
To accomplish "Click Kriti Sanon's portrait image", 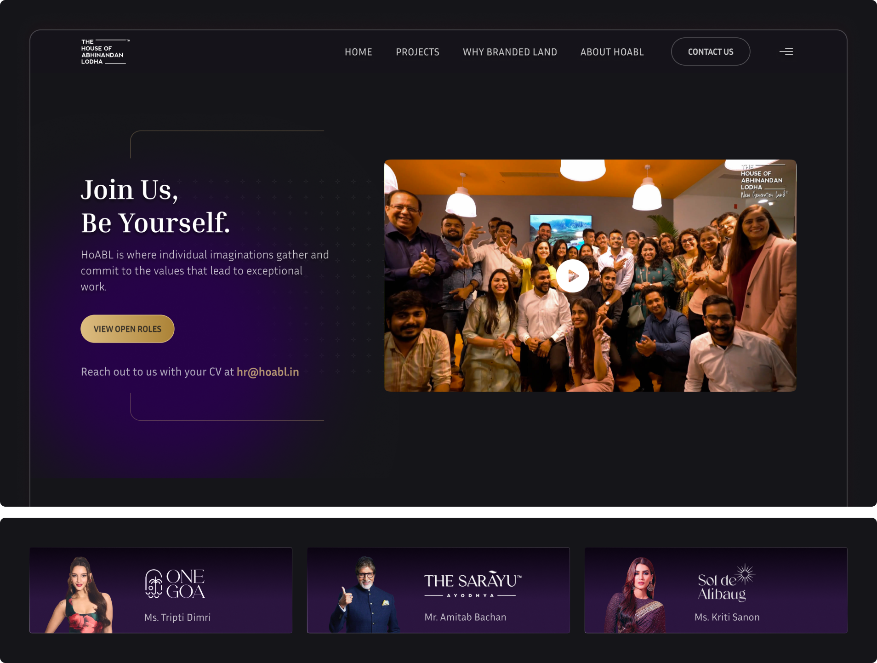I will point(635,595).
